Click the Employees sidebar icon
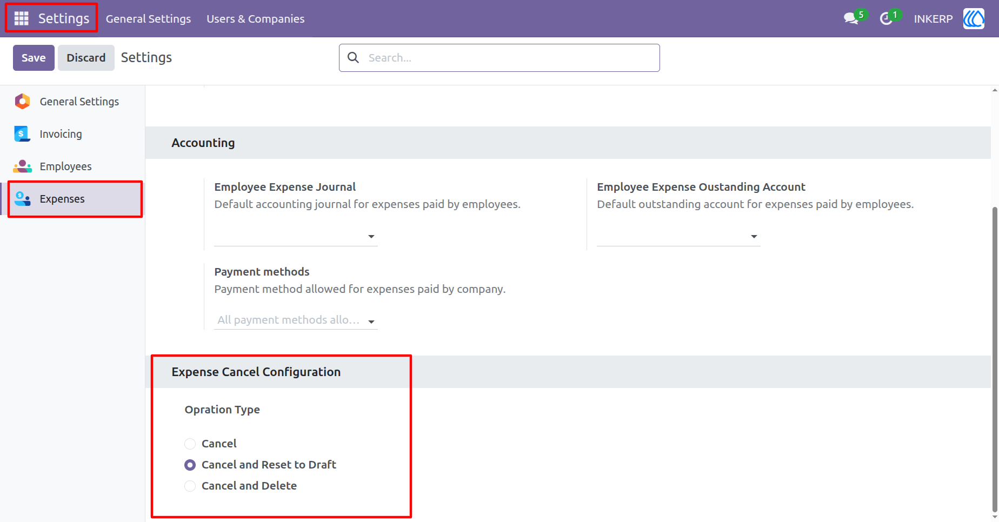The height and width of the screenshot is (522, 999). pos(22,166)
